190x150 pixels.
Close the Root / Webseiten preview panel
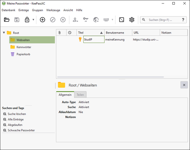[x=184, y=85]
